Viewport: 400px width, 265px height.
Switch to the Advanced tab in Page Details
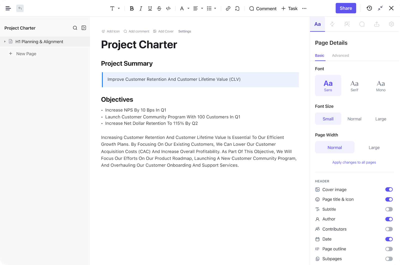pos(340,55)
